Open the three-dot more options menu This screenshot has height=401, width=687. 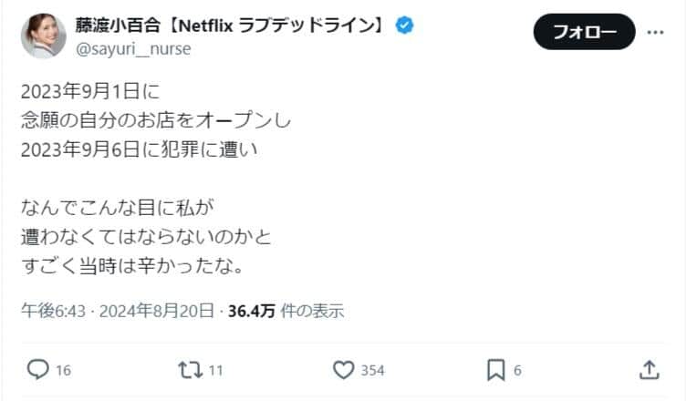point(656,32)
